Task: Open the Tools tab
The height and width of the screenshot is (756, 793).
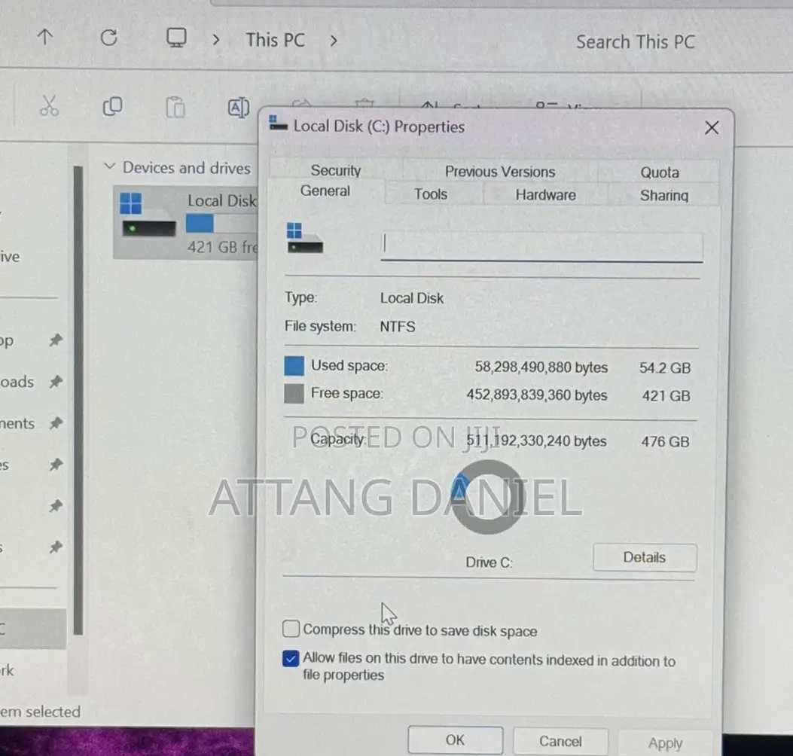Action: pos(431,194)
